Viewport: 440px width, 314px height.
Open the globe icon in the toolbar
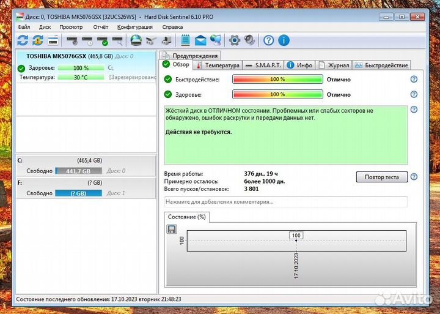coord(136,41)
